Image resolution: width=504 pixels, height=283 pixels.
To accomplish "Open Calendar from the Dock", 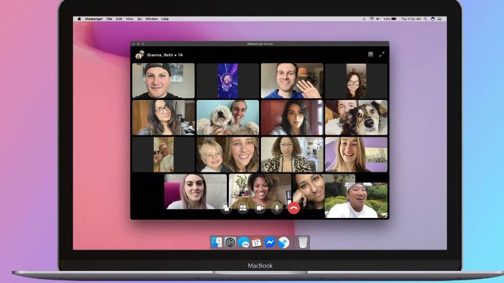I will 256,242.
